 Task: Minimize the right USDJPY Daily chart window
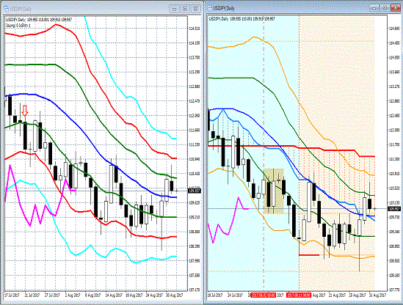[x=374, y=8]
